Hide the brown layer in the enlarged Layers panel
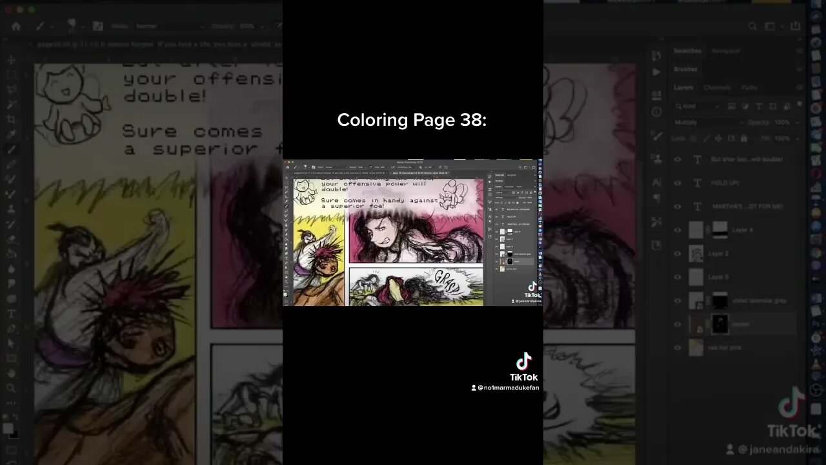 678,324
